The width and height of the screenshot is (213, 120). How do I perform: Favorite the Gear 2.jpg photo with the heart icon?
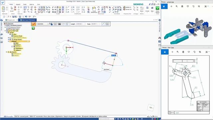(189, 52)
